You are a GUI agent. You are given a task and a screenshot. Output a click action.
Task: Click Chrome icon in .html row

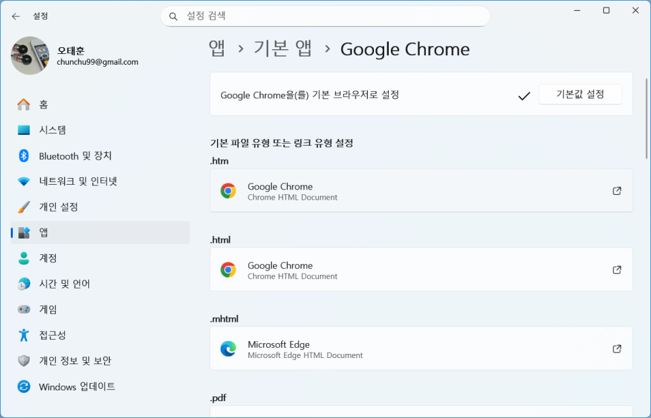click(228, 270)
